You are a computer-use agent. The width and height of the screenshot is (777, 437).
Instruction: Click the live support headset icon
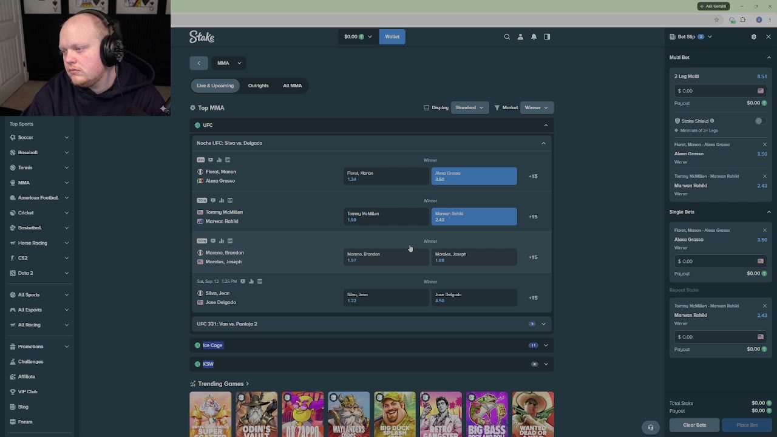651,427
